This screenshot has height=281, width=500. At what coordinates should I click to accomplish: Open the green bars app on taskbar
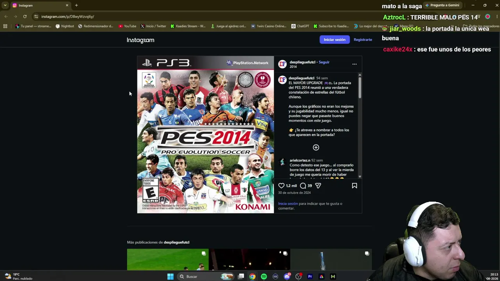point(333,277)
